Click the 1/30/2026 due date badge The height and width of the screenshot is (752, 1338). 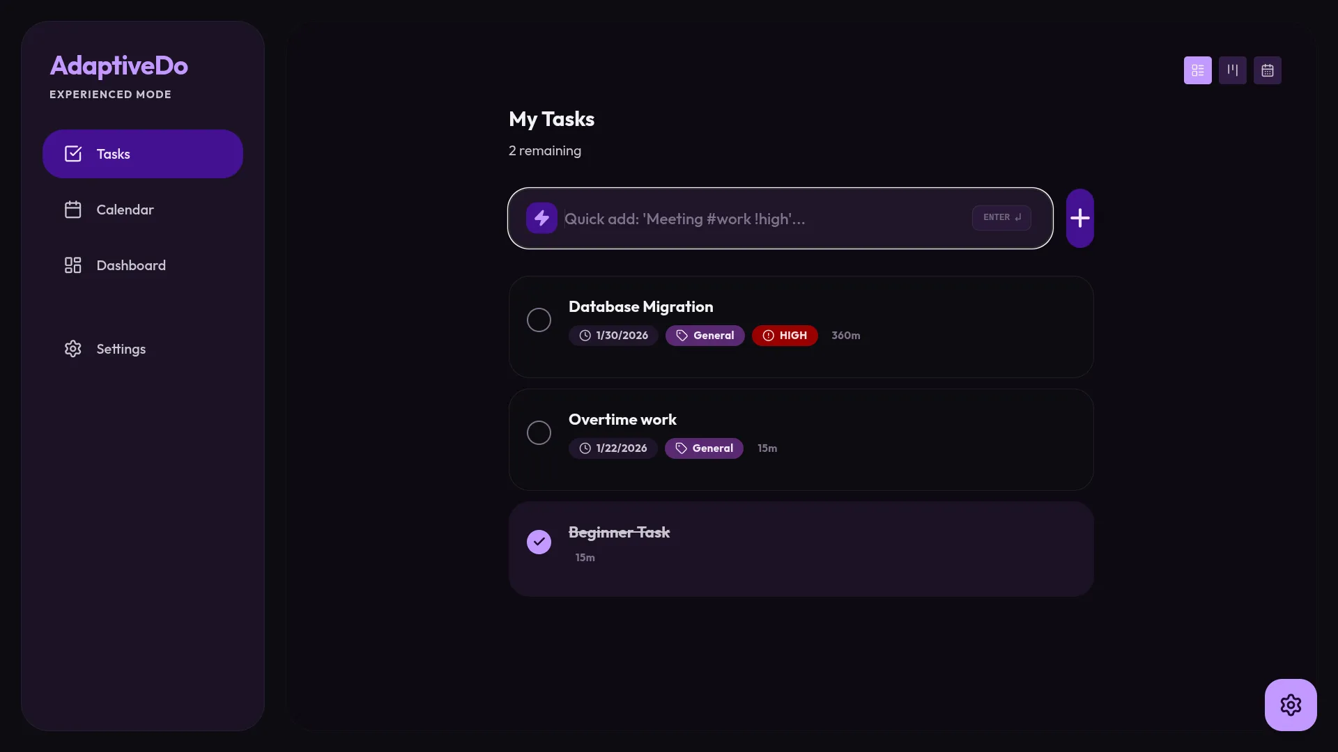pyautogui.click(x=613, y=336)
